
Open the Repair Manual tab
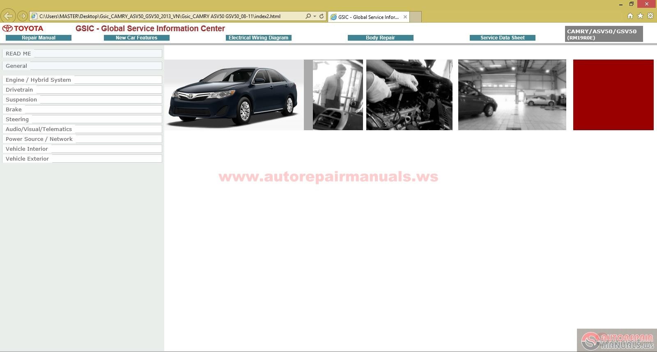[39, 38]
